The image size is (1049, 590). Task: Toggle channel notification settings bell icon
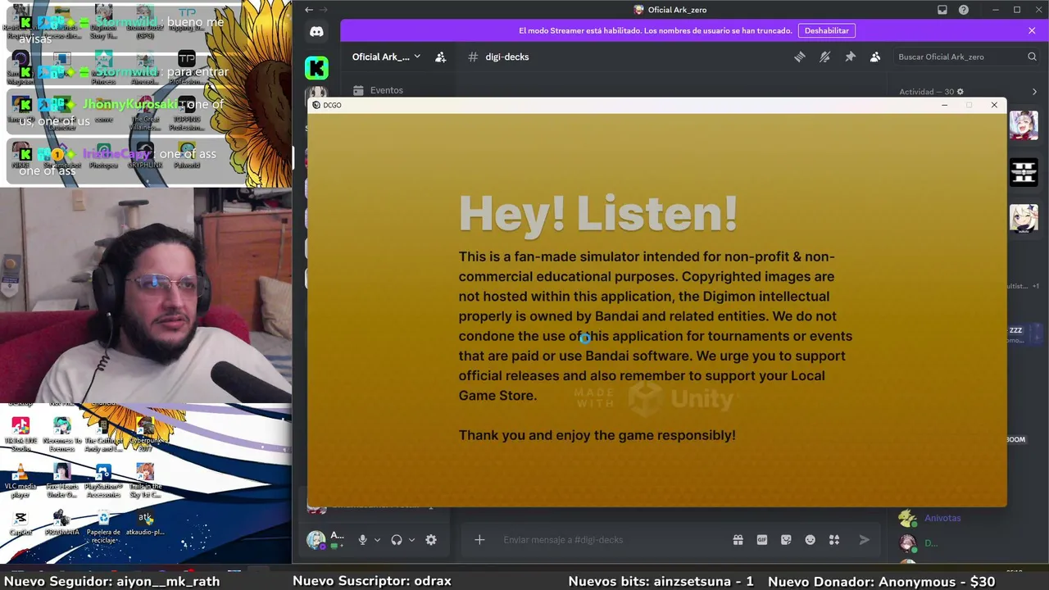[x=824, y=57]
